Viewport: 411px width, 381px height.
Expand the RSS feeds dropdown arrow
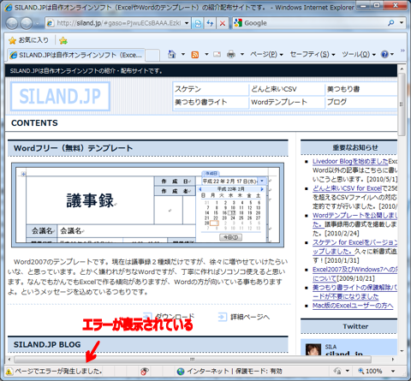[206, 54]
